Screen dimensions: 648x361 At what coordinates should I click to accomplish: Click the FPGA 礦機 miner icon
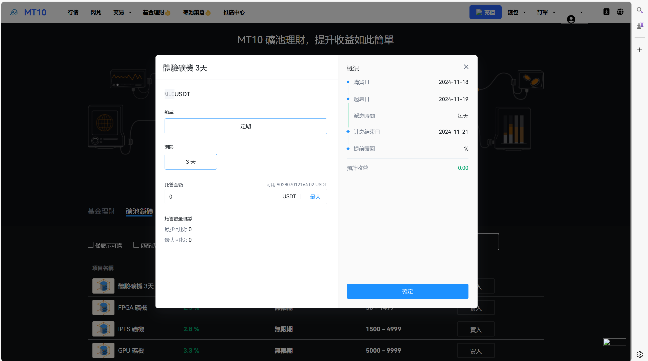pyautogui.click(x=103, y=307)
